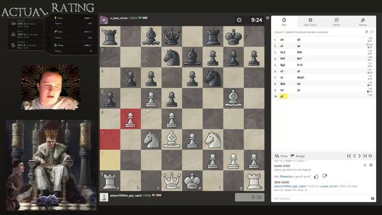Select the white knight on c3
The width and height of the screenshot is (382, 215).
click(151, 139)
